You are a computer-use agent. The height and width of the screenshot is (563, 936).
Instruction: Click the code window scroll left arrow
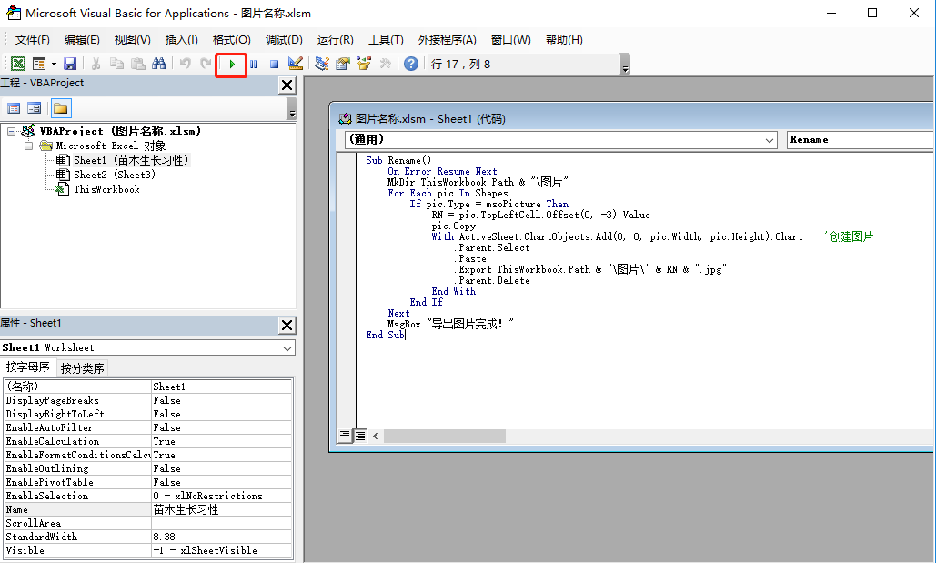376,436
